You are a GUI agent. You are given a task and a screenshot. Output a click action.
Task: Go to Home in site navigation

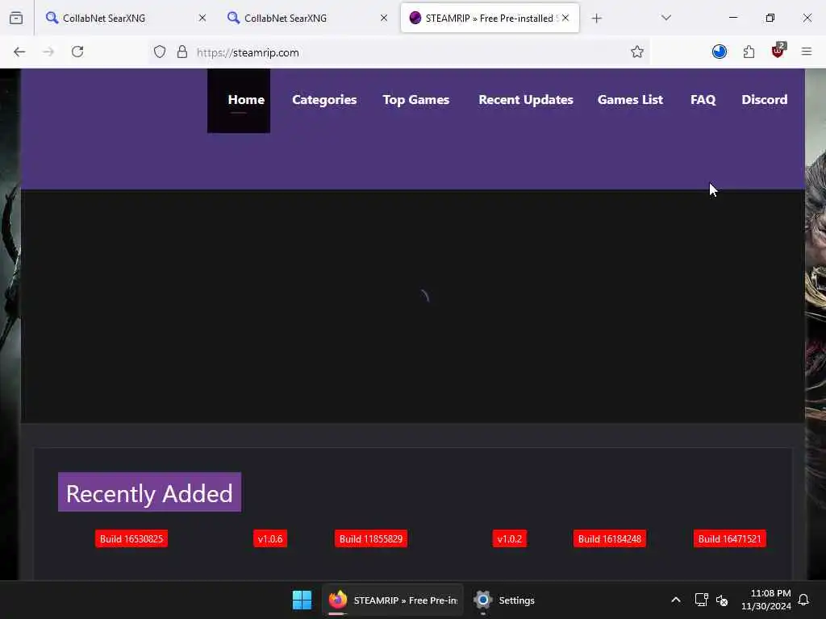coord(246,100)
